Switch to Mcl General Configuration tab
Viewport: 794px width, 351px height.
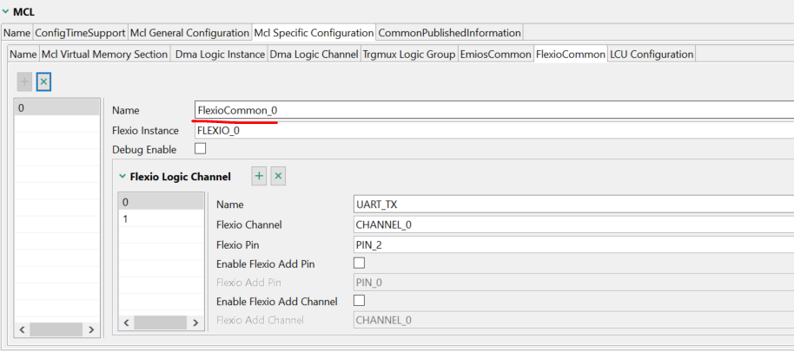coord(189,33)
